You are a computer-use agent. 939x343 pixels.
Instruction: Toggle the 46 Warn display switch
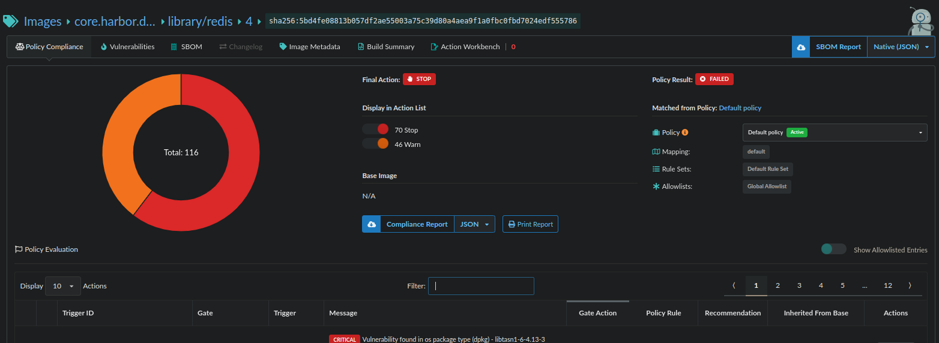coord(376,144)
